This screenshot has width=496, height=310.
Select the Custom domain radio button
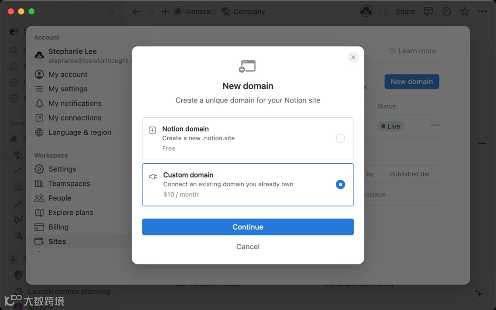(340, 184)
